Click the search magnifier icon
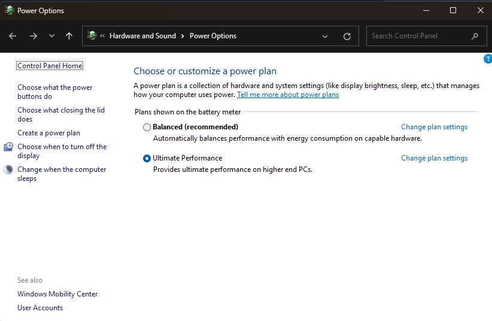Image resolution: width=492 pixels, height=321 pixels. (x=475, y=36)
